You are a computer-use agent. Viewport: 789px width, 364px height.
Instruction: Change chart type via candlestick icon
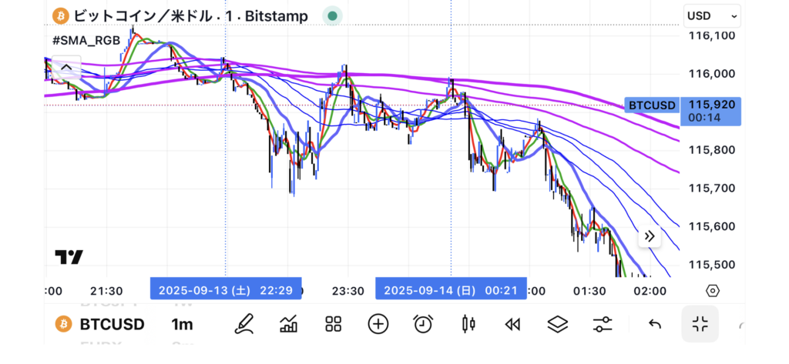[x=467, y=324]
